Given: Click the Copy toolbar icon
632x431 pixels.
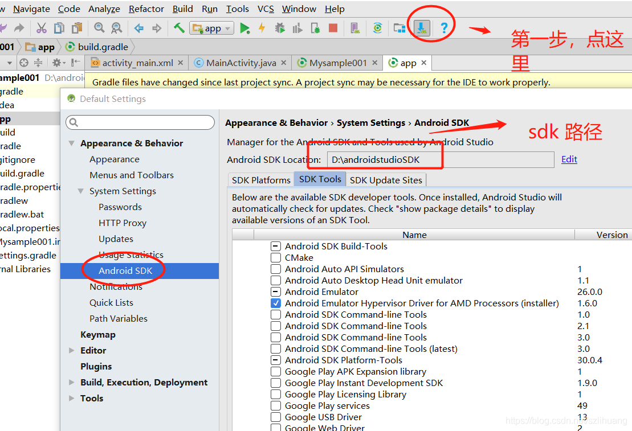Looking at the screenshot, I should [59, 28].
